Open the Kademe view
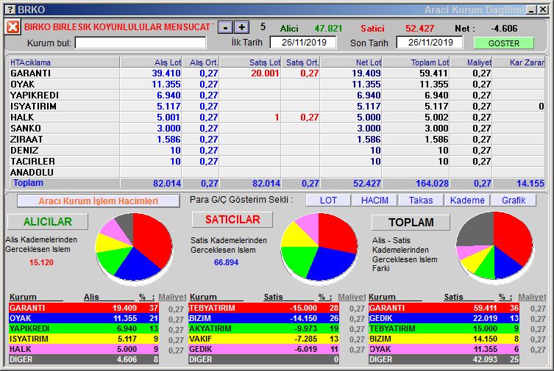This screenshot has width=554, height=371. pos(467,201)
